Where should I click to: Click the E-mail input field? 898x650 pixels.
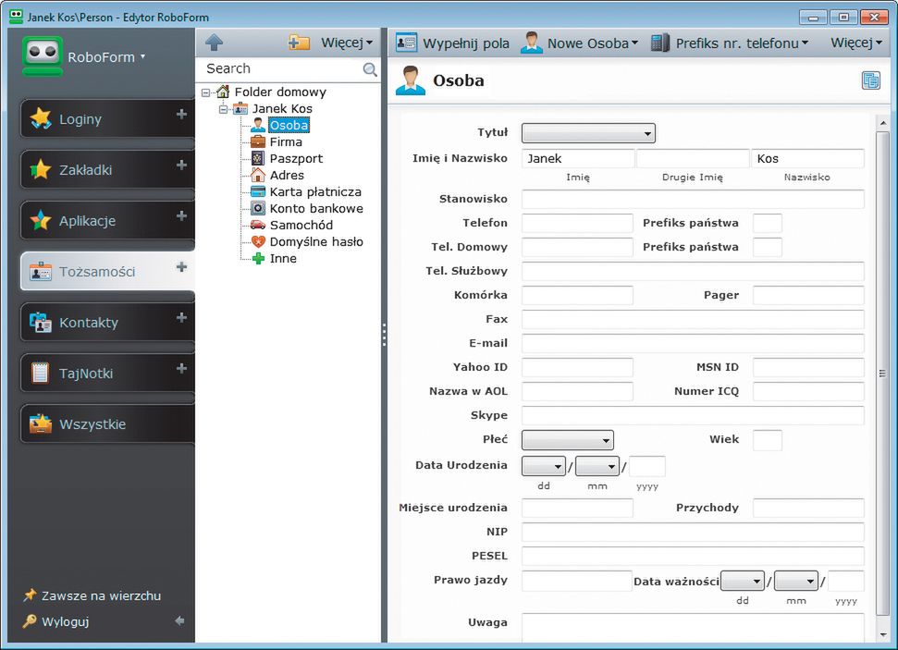coord(692,344)
